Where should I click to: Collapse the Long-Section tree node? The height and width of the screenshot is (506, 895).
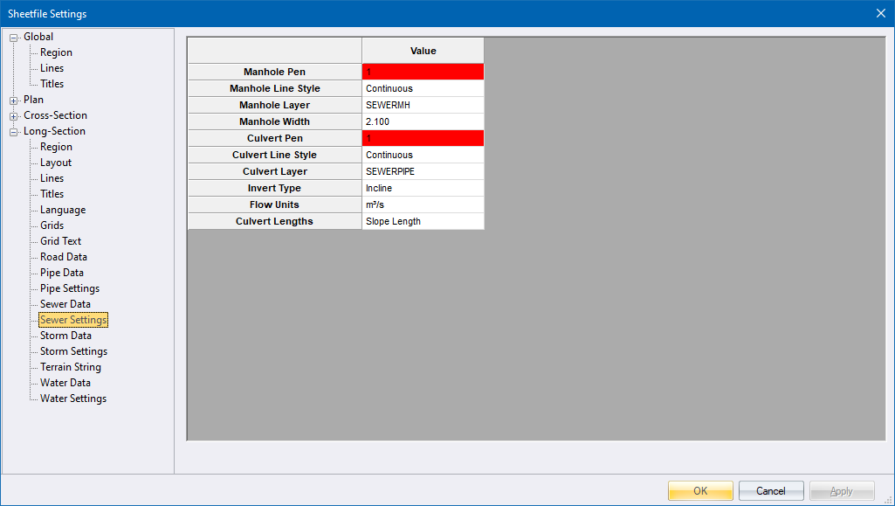[14, 132]
